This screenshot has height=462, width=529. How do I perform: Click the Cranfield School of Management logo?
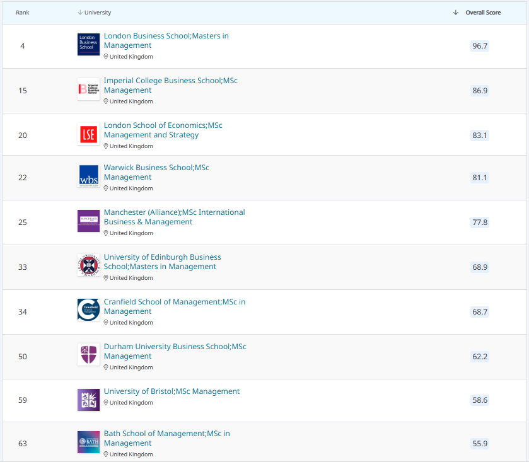point(88,310)
